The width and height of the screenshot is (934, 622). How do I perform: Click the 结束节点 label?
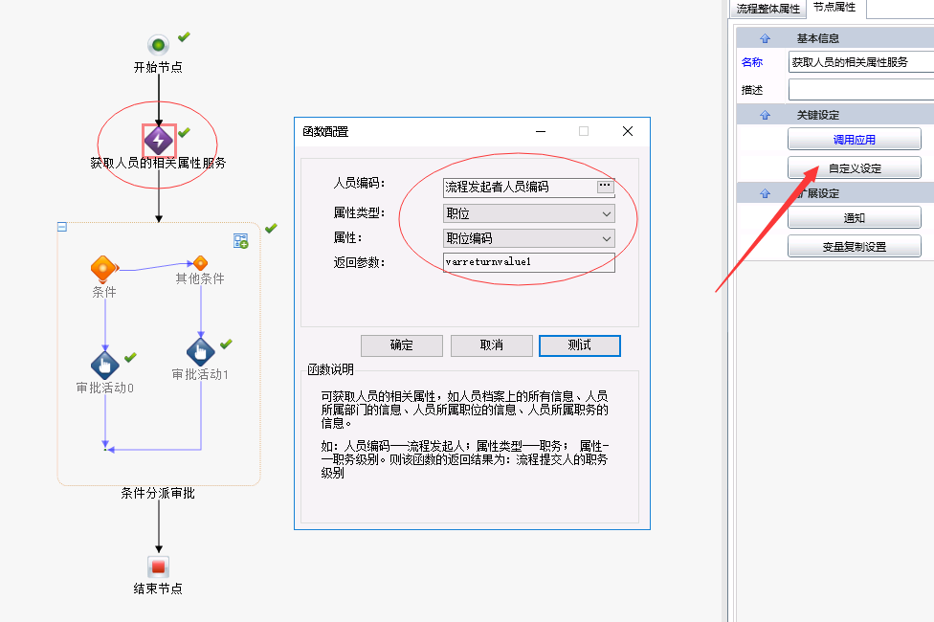pos(158,589)
